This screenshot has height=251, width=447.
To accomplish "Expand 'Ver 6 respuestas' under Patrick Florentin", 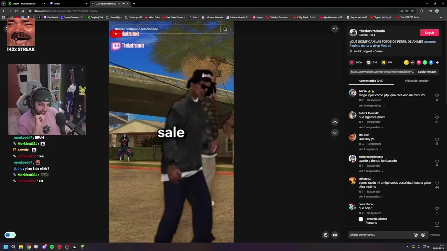I will pos(371,127).
